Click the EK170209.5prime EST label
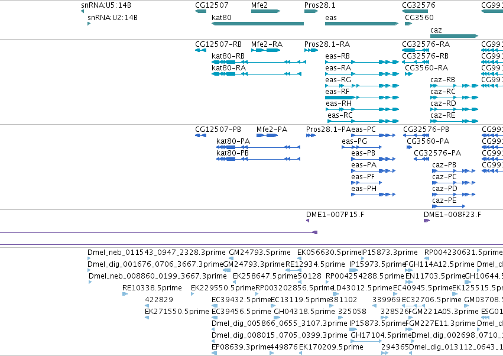The height and width of the screenshot is (356, 503). point(331,347)
